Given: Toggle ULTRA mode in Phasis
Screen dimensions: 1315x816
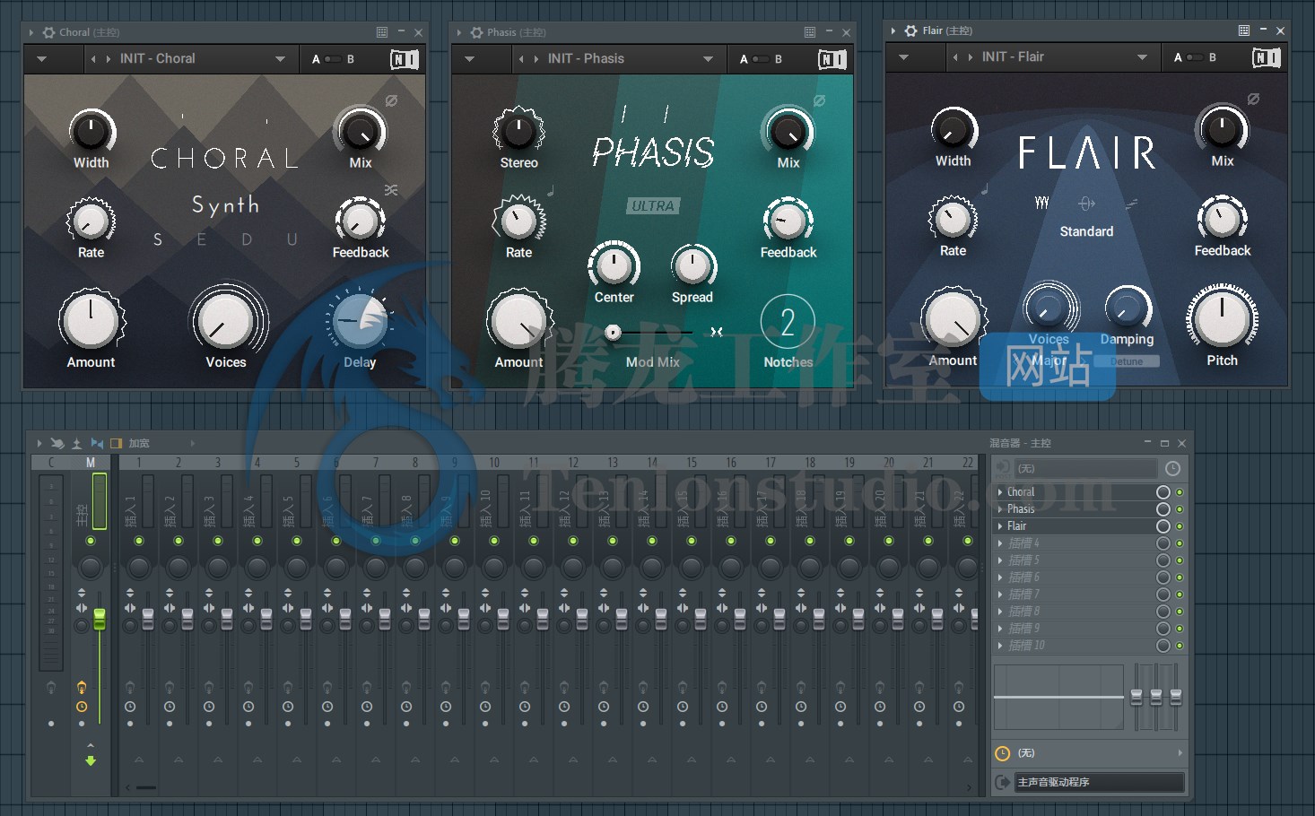Looking at the screenshot, I should (x=653, y=206).
